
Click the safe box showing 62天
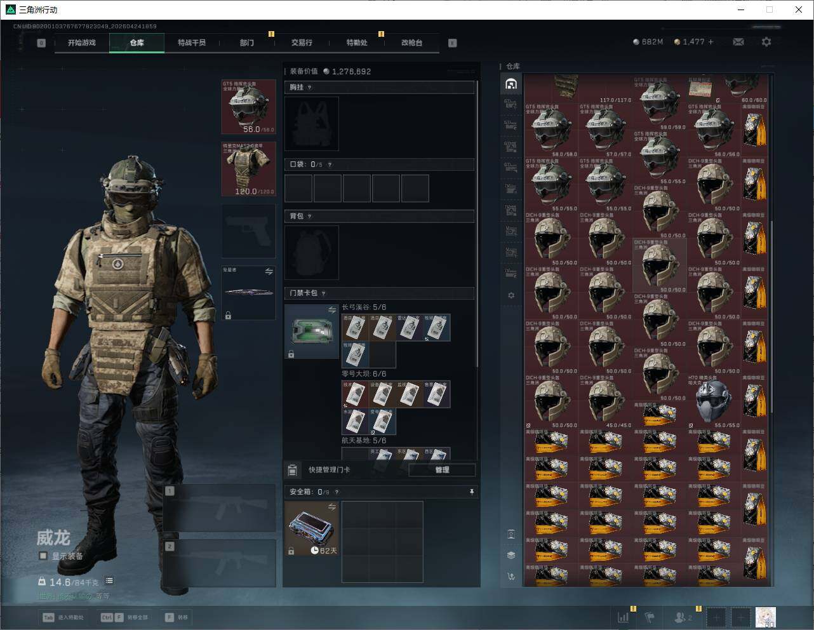(312, 528)
